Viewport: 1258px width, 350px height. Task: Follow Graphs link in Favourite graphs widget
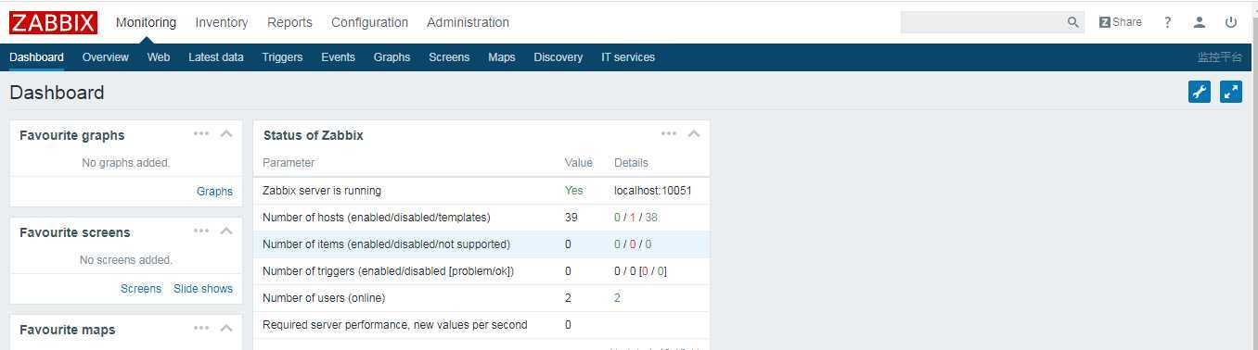point(214,192)
